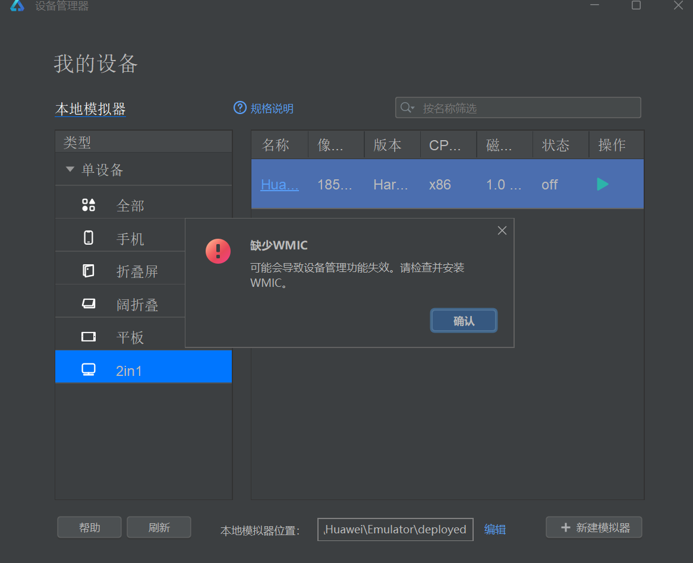Switch to the 本地模拟器 tab

[x=90, y=109]
